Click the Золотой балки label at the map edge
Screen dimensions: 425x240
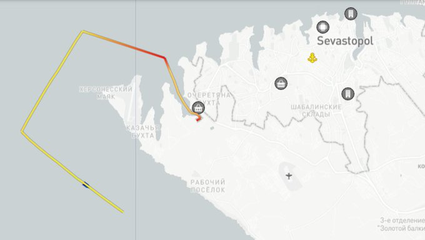(402, 228)
